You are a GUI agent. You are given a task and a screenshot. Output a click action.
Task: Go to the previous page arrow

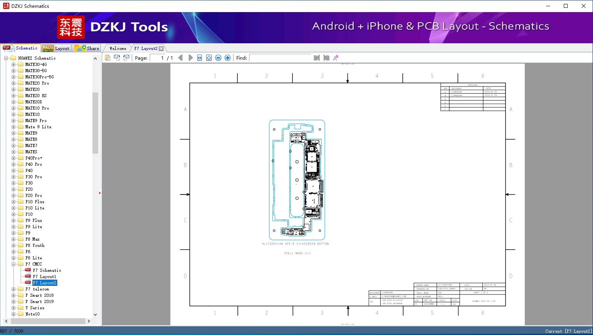[x=181, y=58]
